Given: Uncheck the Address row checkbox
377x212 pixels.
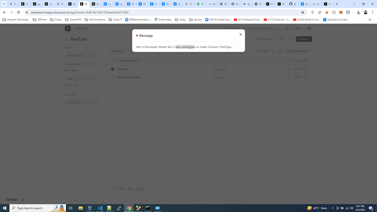Looking at the screenshot, I should pyautogui.click(x=113, y=69).
